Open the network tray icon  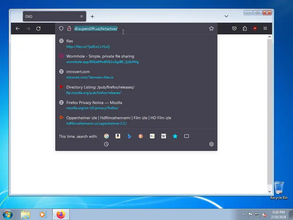click(257, 215)
